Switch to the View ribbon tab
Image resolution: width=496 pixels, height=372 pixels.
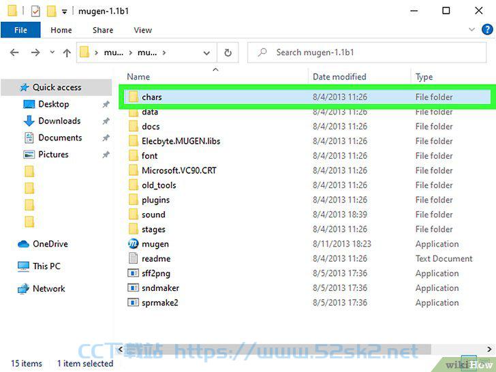[142, 30]
